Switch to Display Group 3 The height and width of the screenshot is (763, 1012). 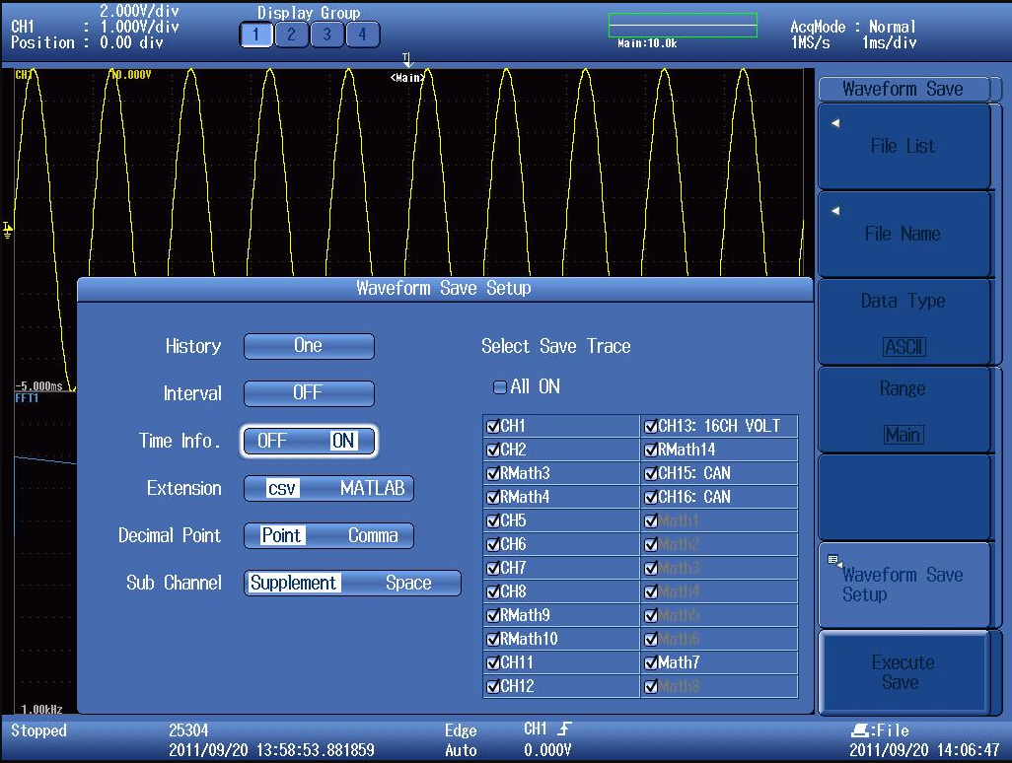click(326, 35)
